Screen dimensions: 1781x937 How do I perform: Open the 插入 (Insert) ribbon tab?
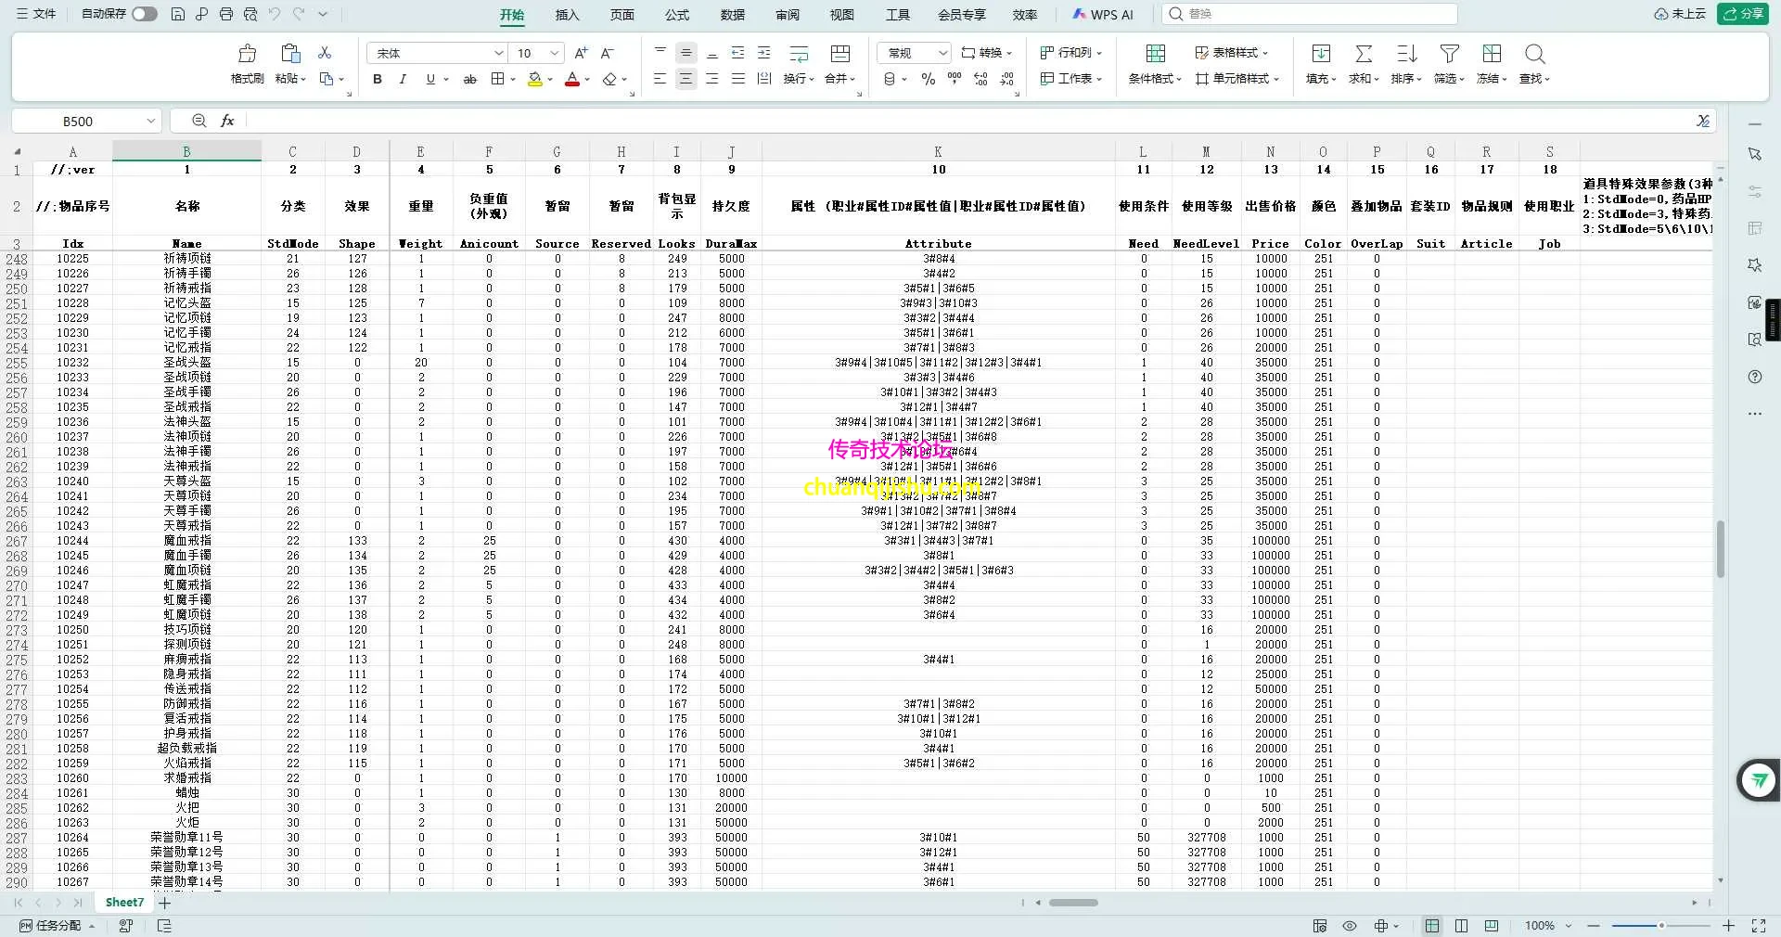pyautogui.click(x=567, y=15)
